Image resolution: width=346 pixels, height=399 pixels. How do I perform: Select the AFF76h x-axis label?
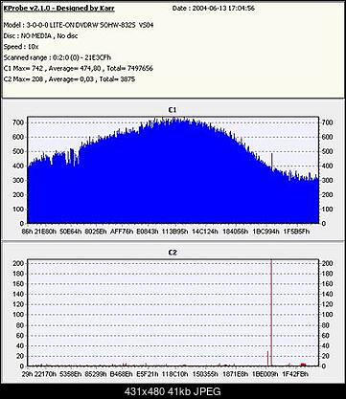[122, 232]
